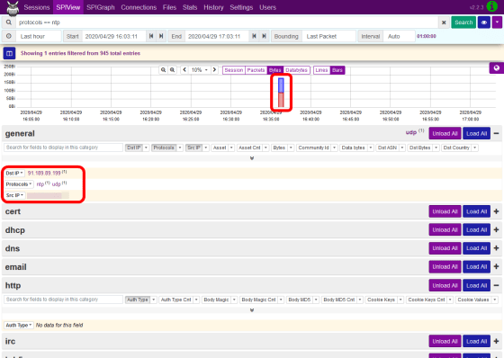504x358 pixels.
Task: Click the bytes bar in timeline graph
Action: (x=281, y=93)
